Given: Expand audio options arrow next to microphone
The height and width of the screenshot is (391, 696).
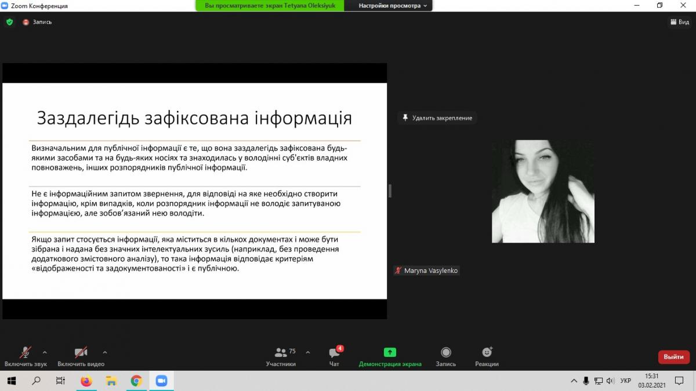Looking at the screenshot, I should pos(45,352).
